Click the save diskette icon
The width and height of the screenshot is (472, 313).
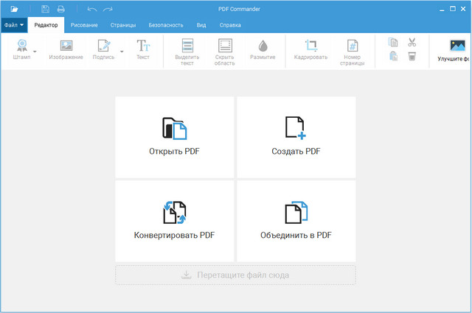click(x=45, y=9)
